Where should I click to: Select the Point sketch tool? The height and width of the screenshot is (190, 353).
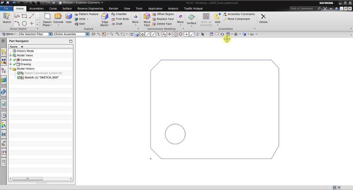click(x=32, y=23)
